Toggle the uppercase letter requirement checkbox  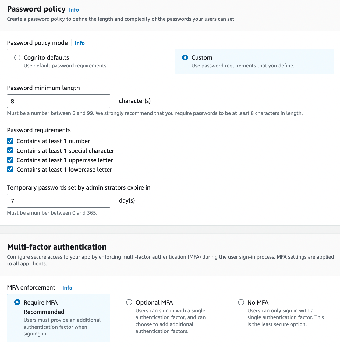[x=10, y=160]
